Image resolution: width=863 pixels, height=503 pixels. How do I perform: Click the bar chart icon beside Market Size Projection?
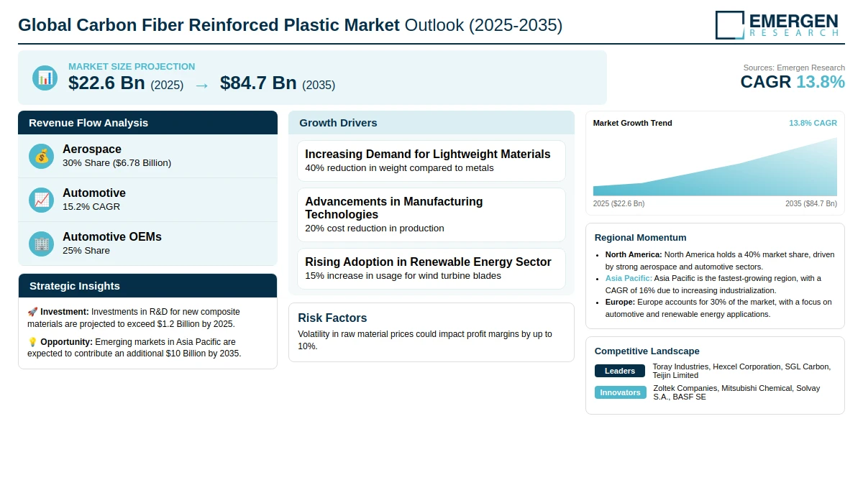45,78
